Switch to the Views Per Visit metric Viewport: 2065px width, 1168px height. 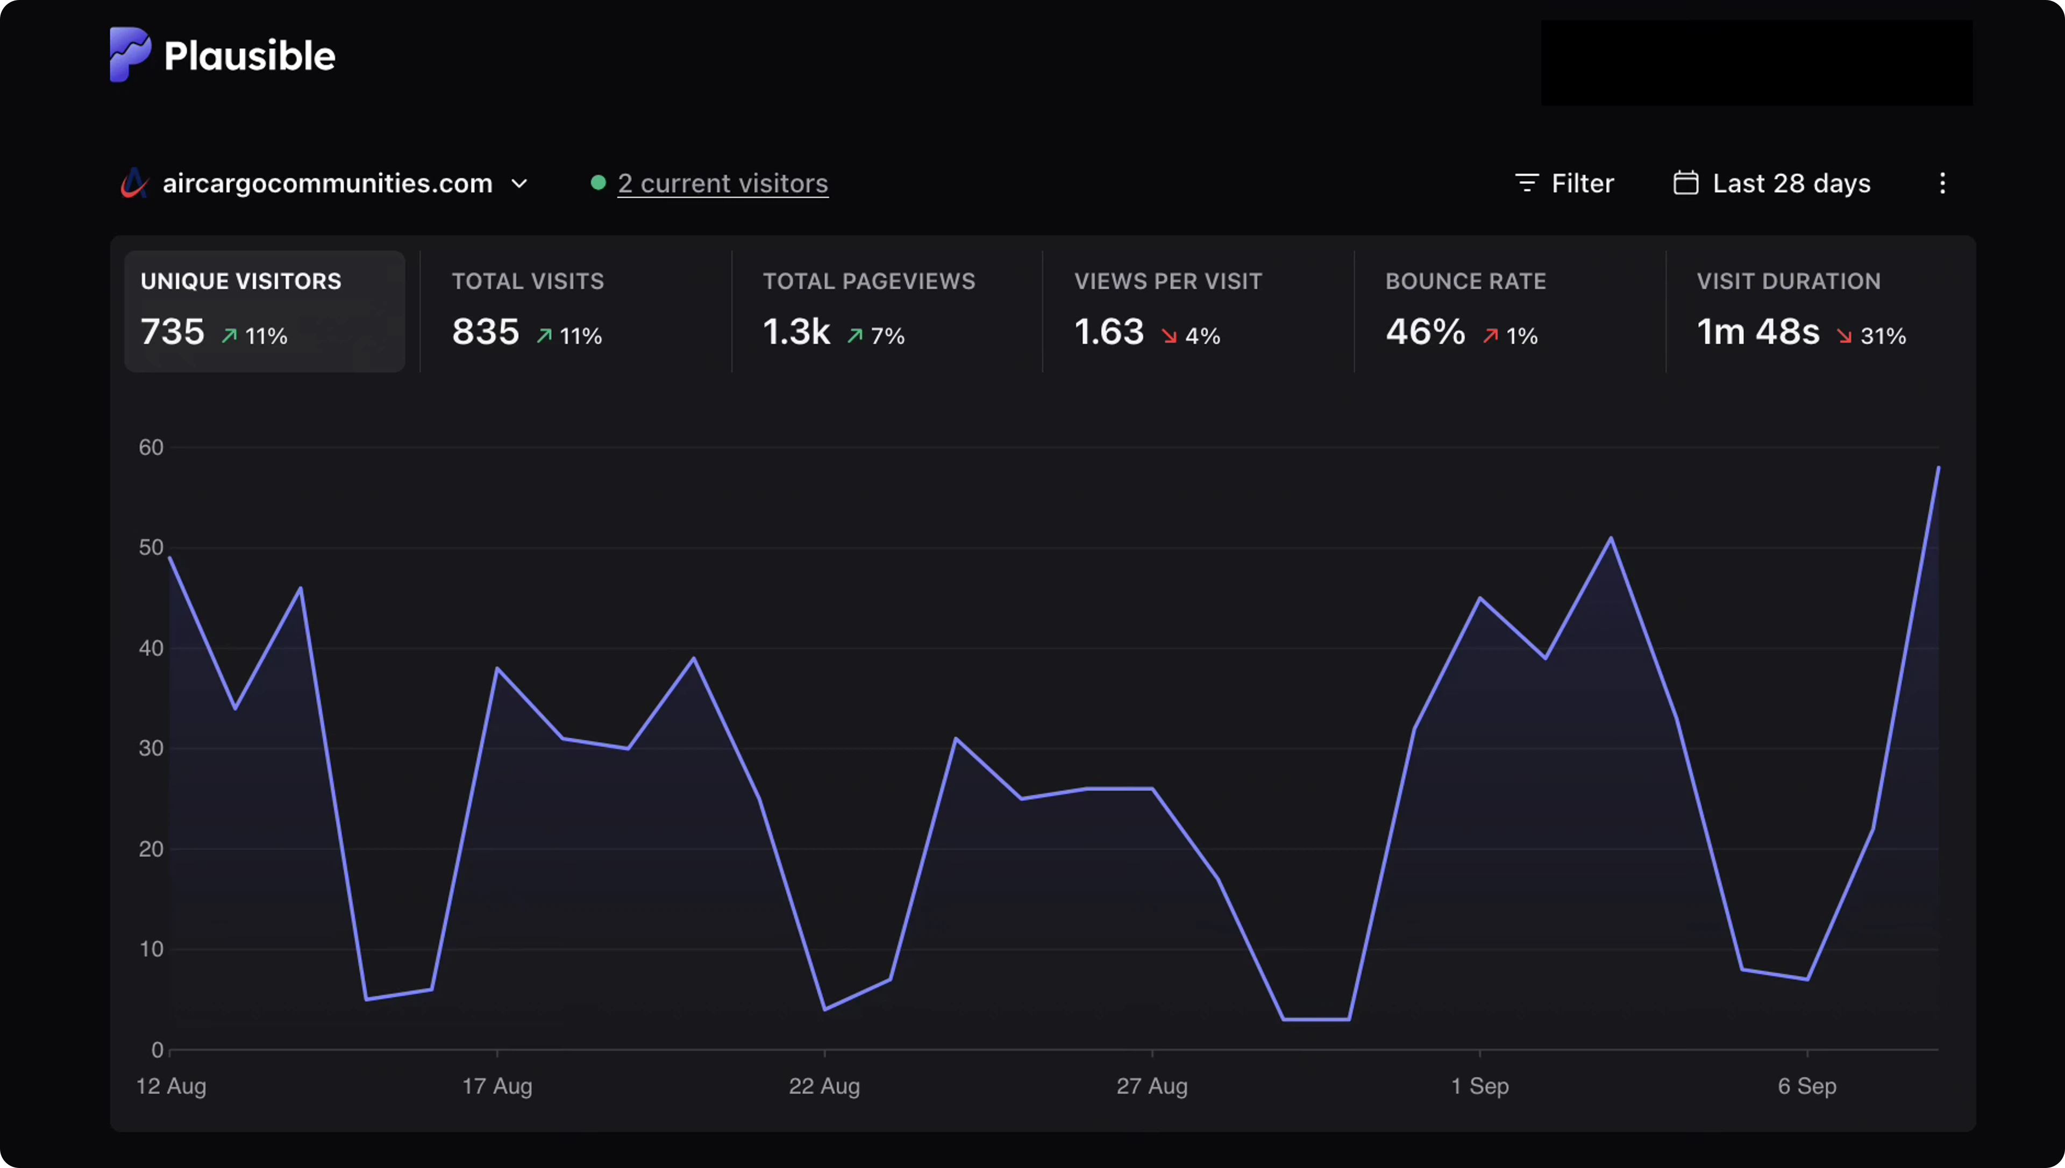(x=1198, y=311)
